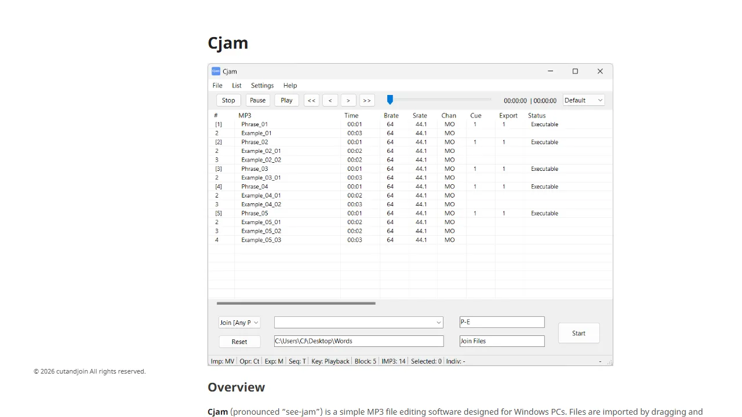Open the Settings menu

point(262,85)
